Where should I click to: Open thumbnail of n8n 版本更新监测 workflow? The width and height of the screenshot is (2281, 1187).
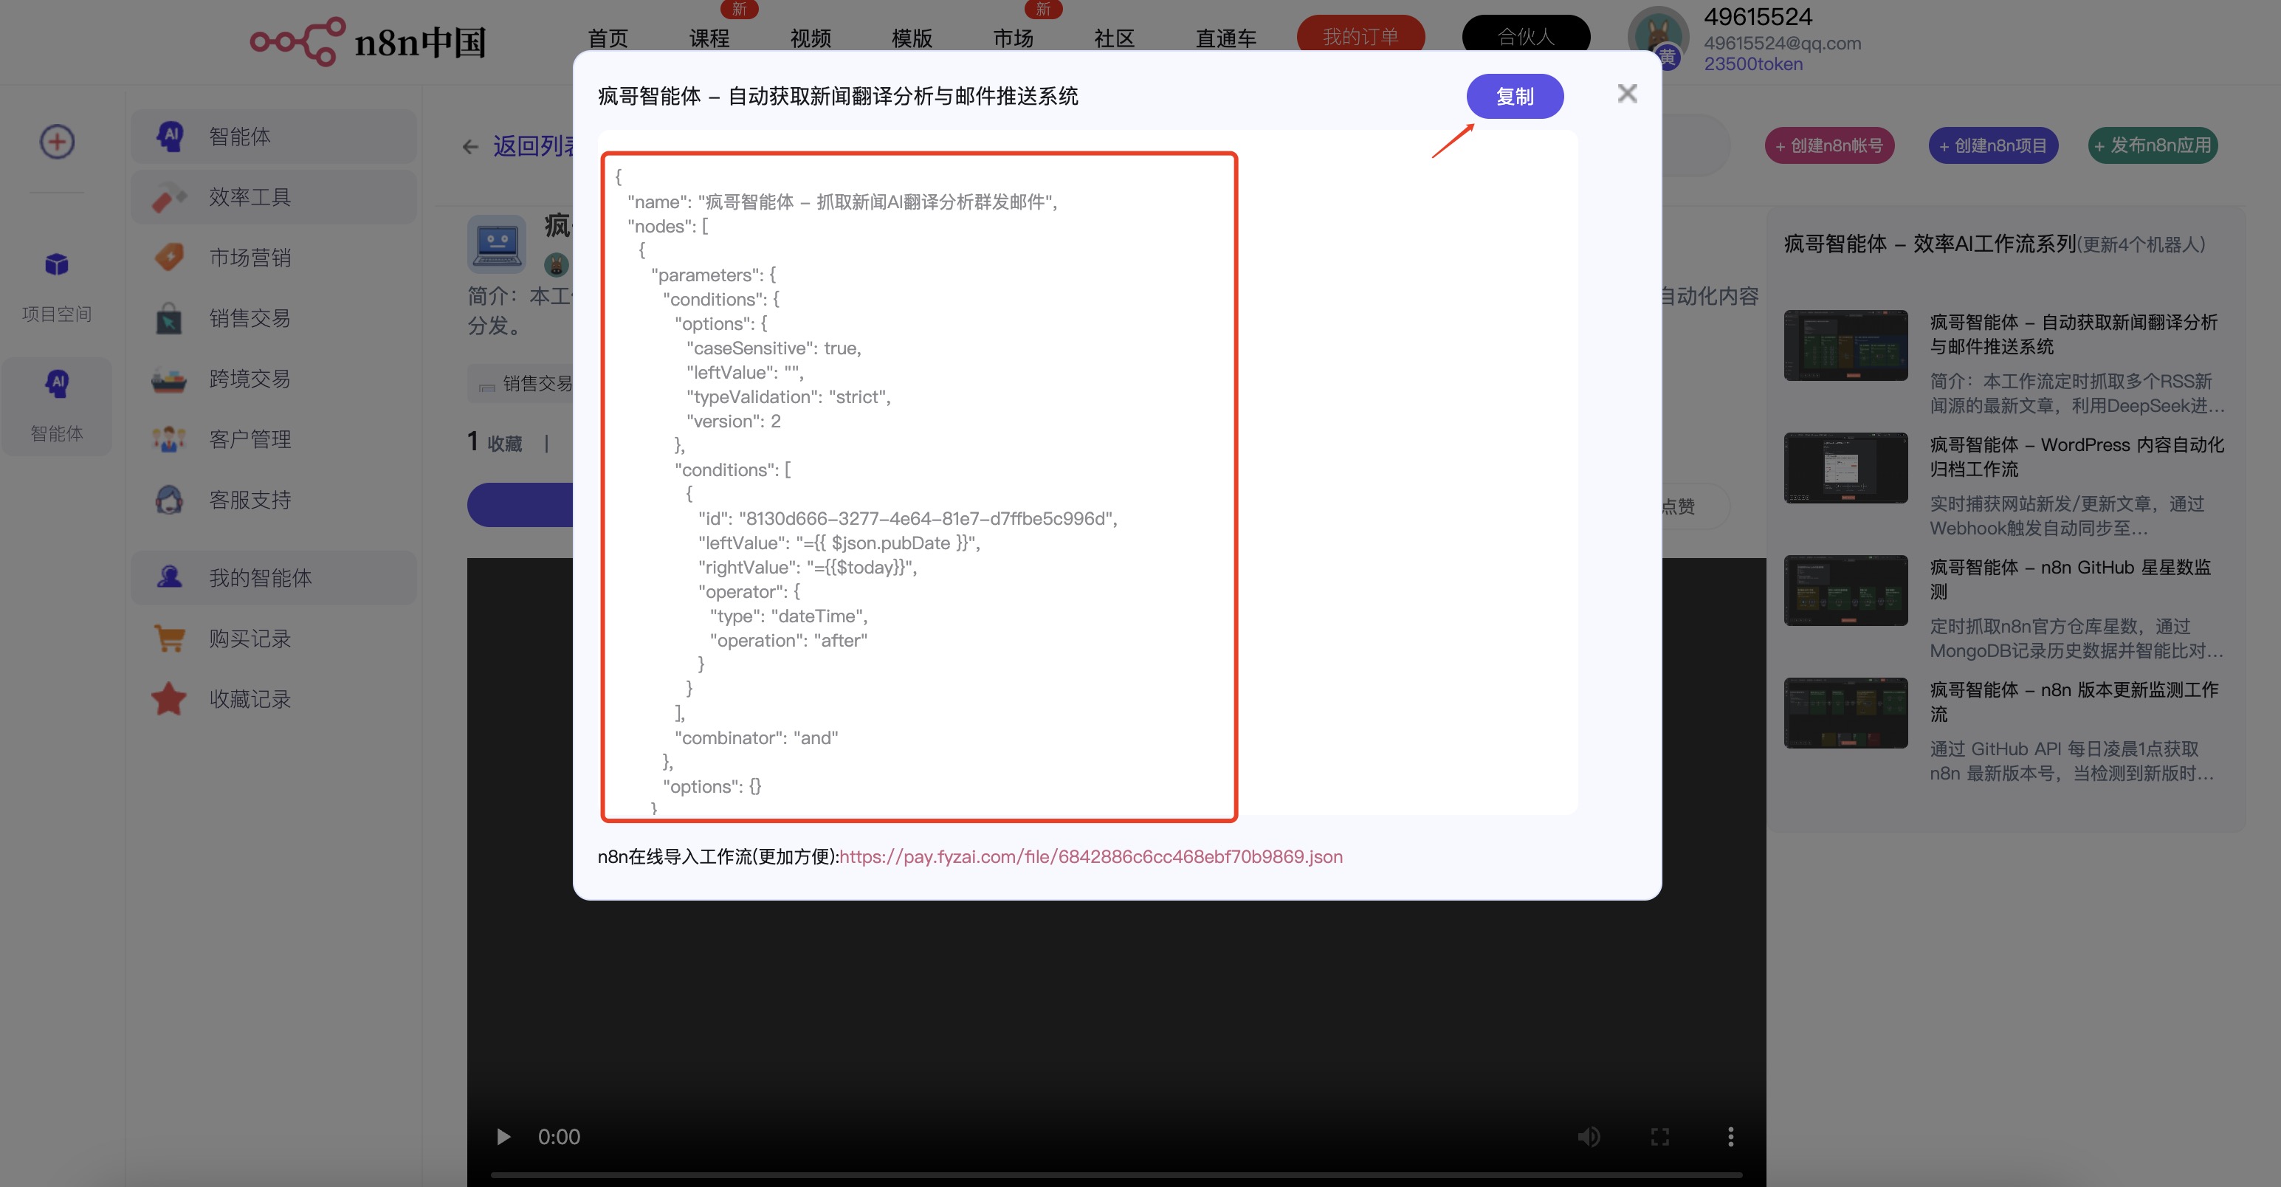(x=1845, y=712)
